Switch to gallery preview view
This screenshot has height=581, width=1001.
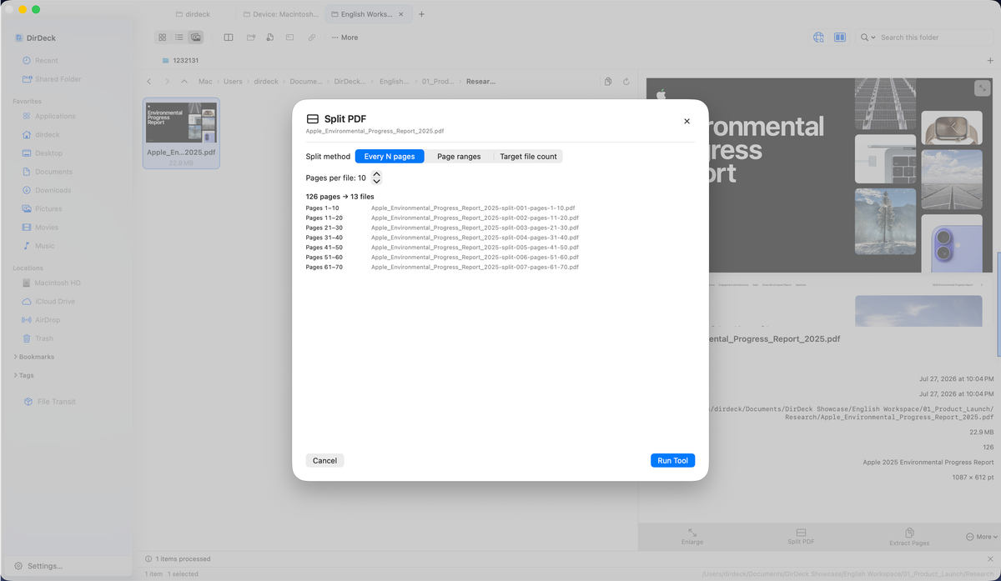tap(195, 38)
